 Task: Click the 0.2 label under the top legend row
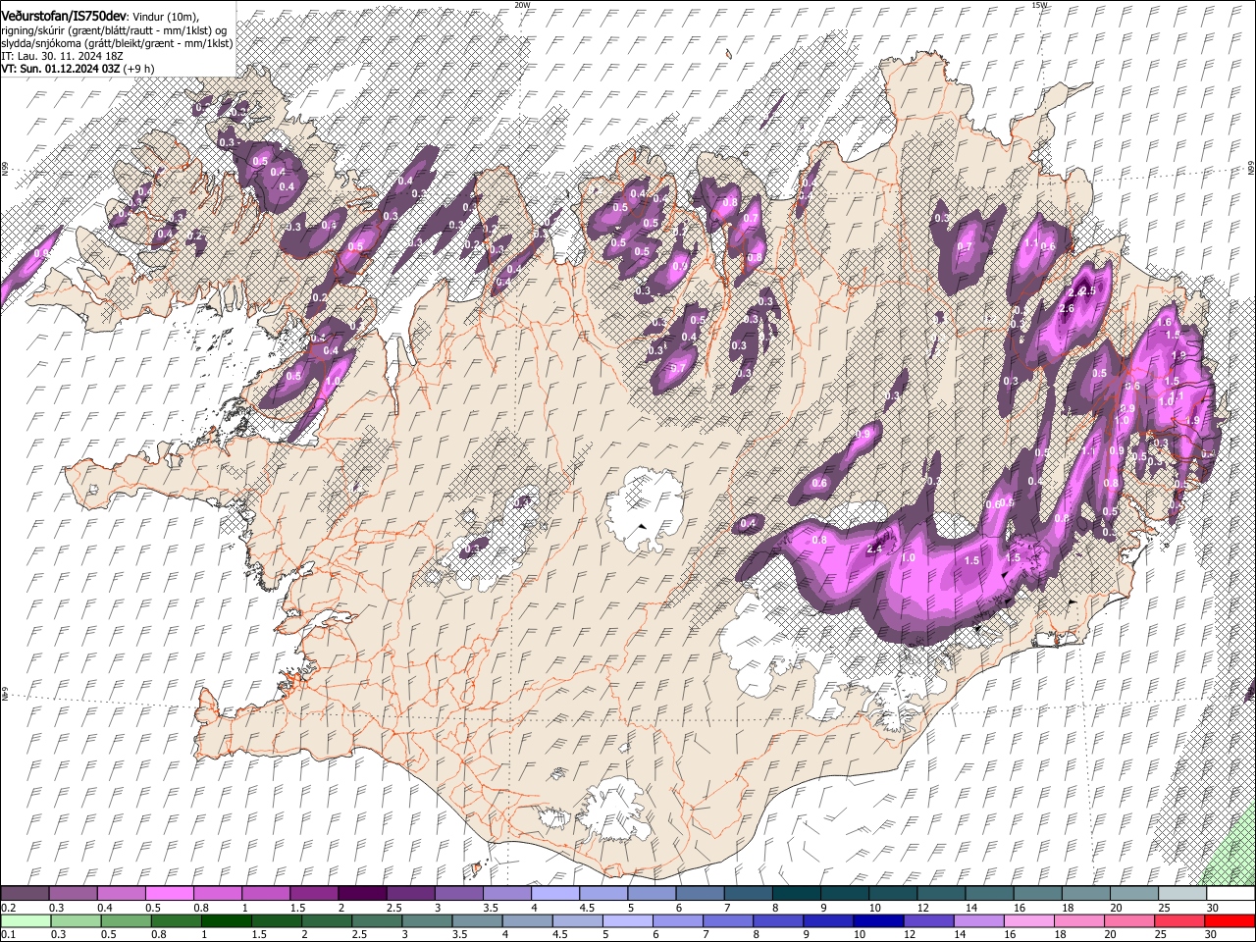[x=9, y=908]
